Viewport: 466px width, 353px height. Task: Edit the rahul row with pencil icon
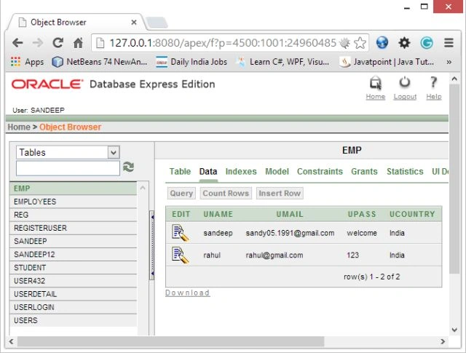coord(180,255)
